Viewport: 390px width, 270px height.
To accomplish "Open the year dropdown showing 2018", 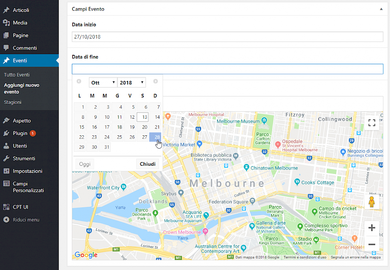I will pyautogui.click(x=132, y=82).
